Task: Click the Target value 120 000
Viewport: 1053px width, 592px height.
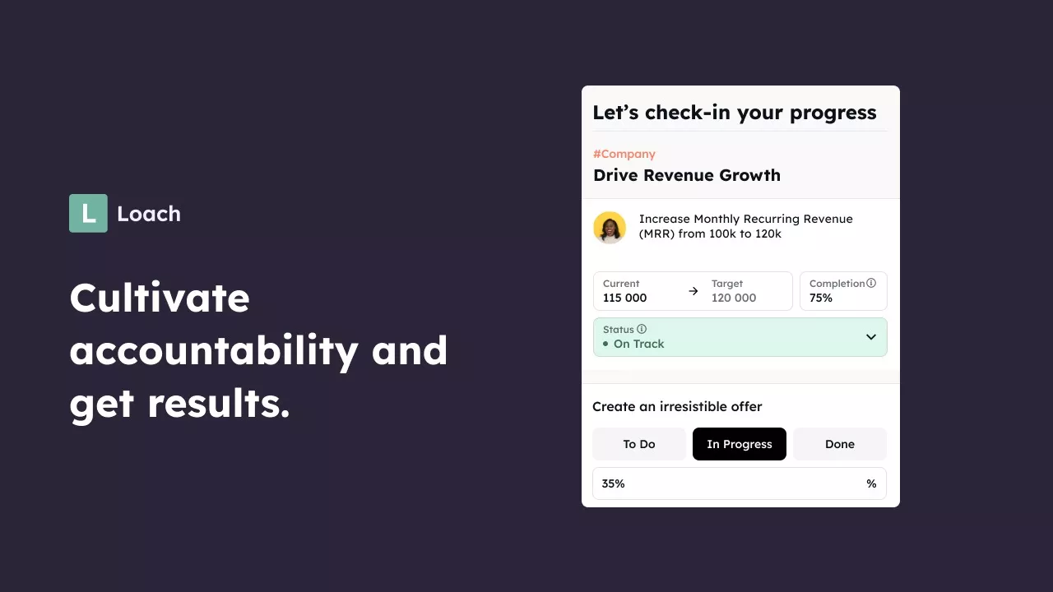Action: (x=734, y=298)
